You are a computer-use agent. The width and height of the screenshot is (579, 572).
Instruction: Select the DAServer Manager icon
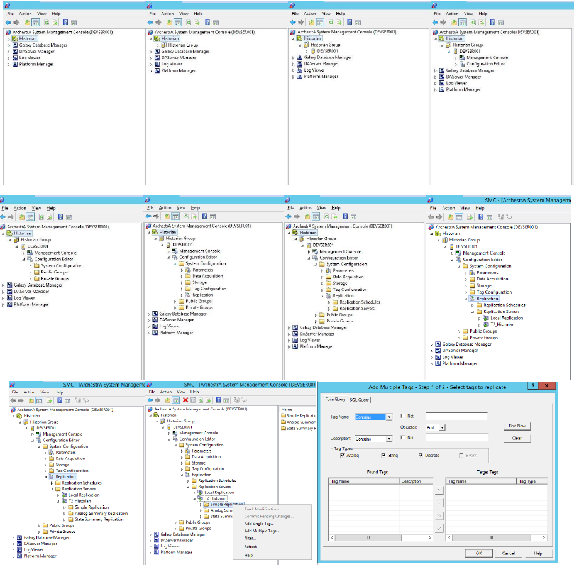click(x=15, y=52)
